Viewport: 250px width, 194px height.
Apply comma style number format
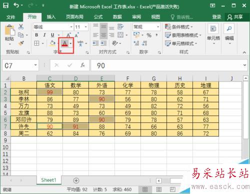click(156, 35)
